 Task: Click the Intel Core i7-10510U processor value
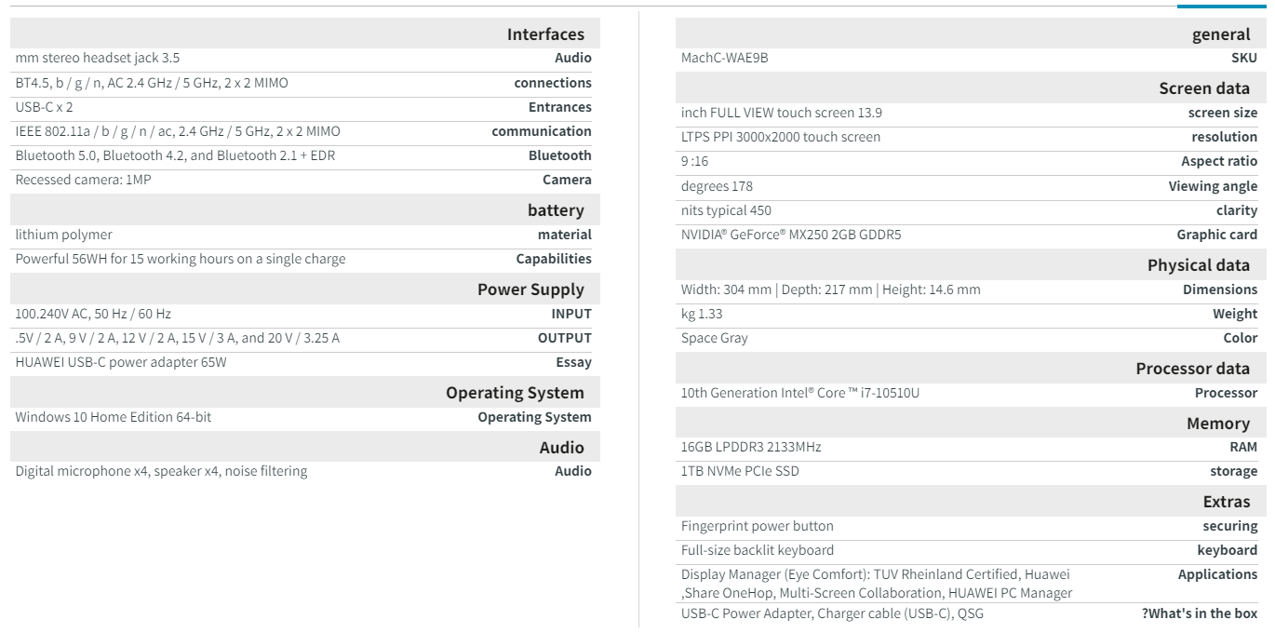click(799, 393)
